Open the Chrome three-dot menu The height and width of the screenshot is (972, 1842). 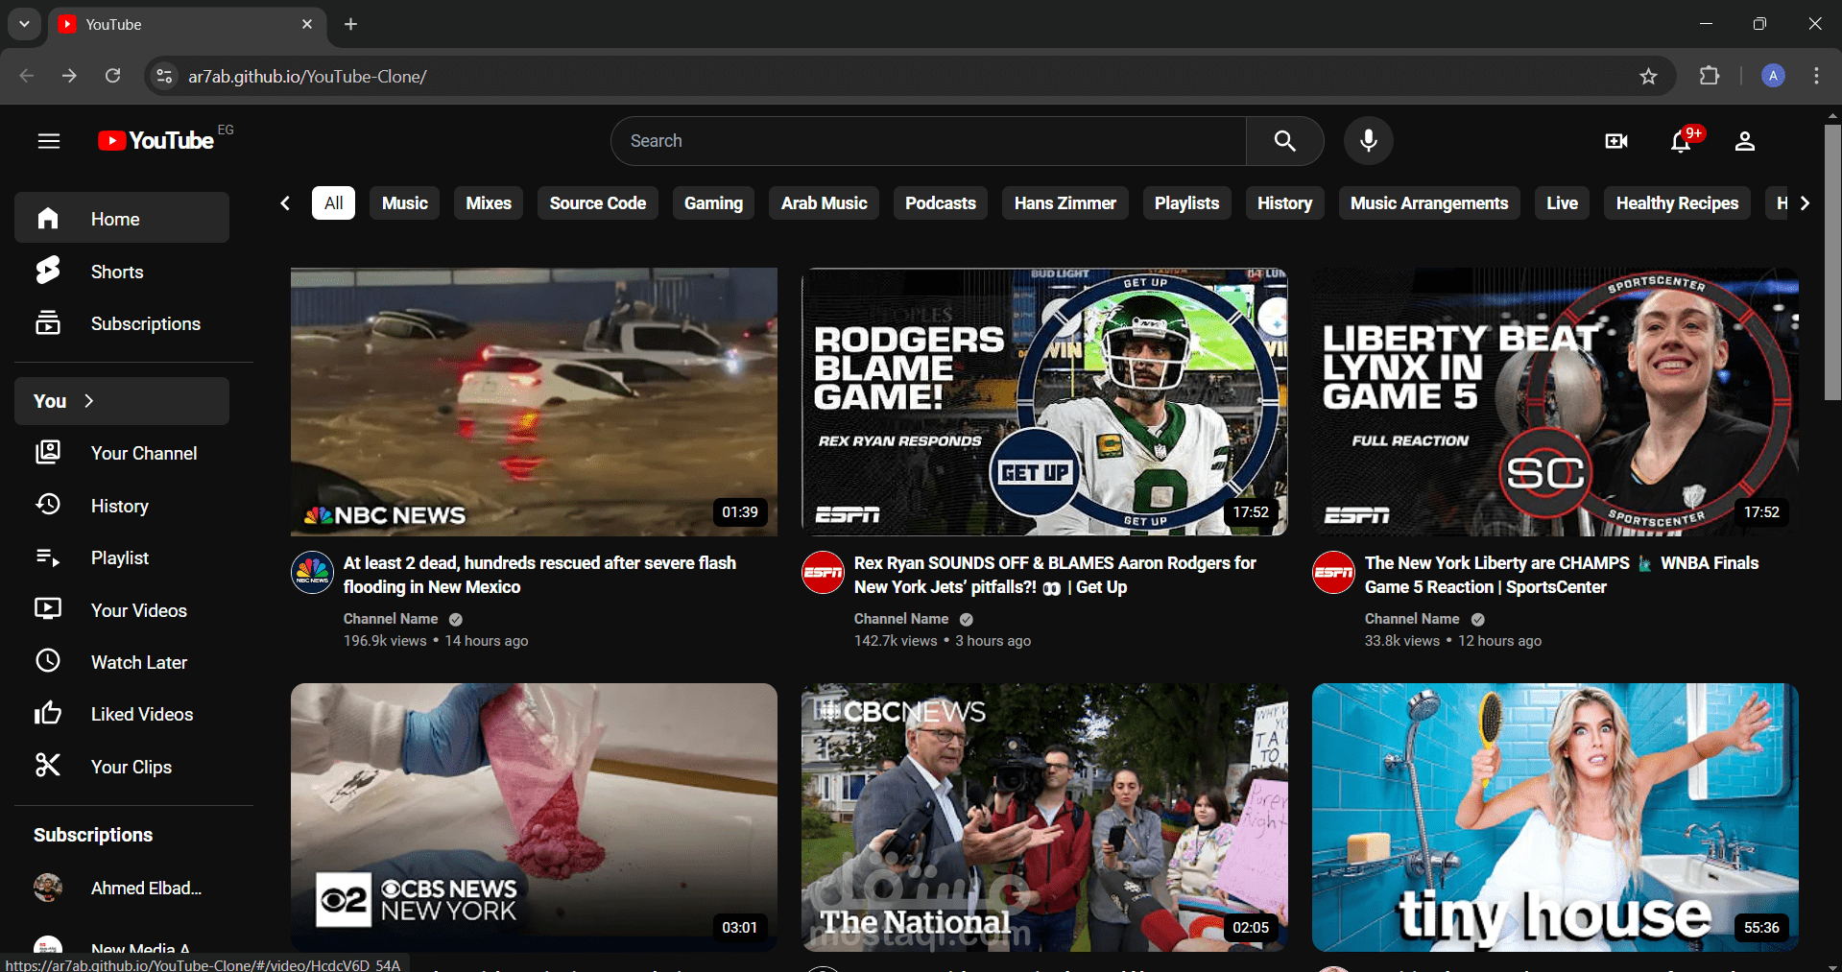click(1816, 76)
